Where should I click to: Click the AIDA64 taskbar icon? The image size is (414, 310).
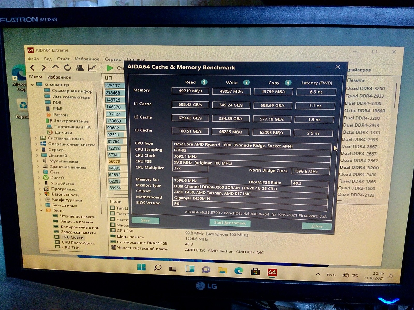272,272
